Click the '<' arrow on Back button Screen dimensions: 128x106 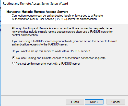[71, 102]
